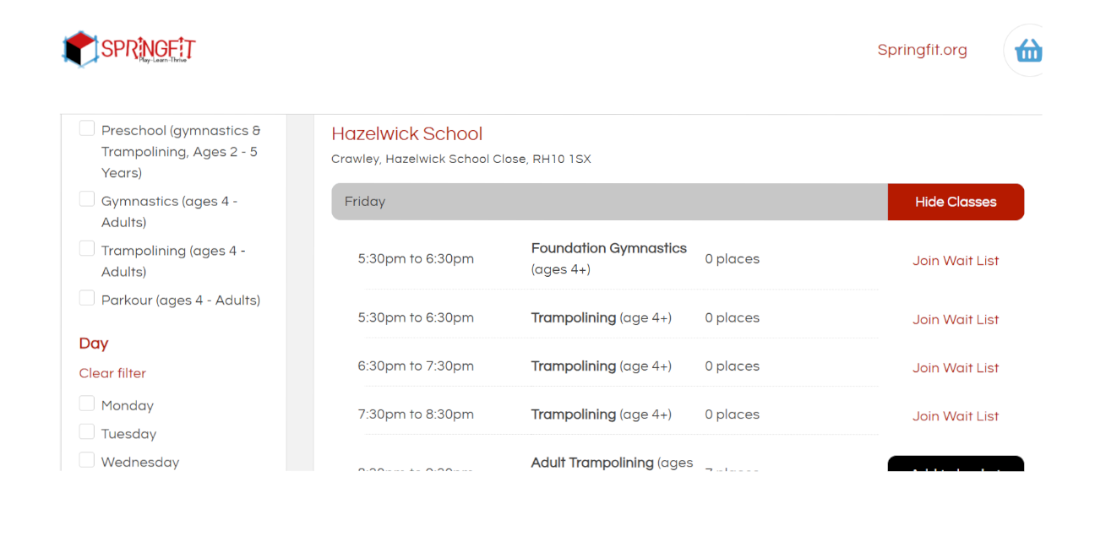Toggle the Tuesday day filter
This screenshot has height=547, width=1095.
point(87,432)
